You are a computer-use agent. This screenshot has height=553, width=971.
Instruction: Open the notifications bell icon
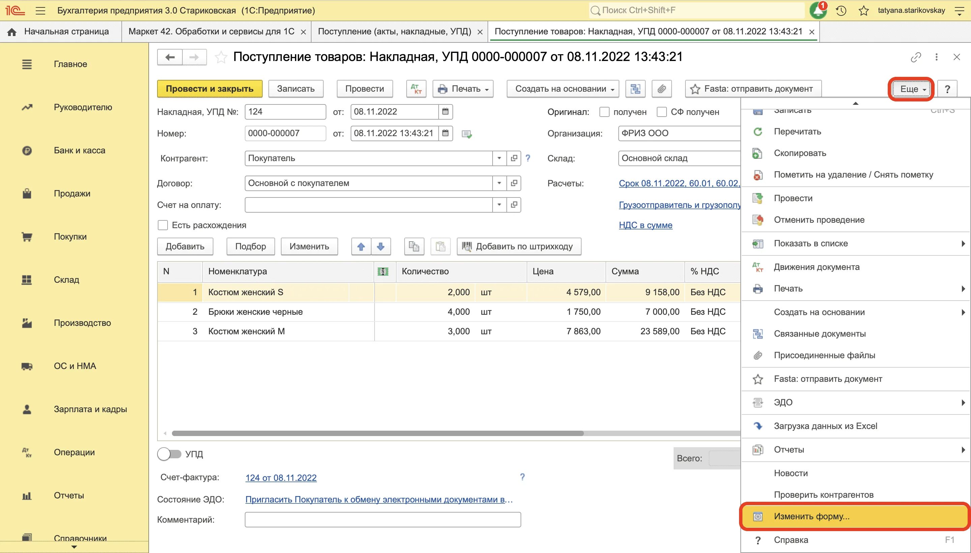pos(818,11)
